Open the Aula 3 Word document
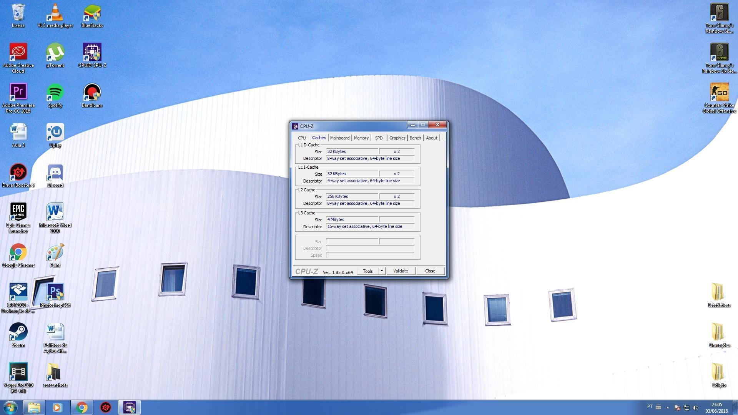The image size is (738, 415). click(18, 135)
